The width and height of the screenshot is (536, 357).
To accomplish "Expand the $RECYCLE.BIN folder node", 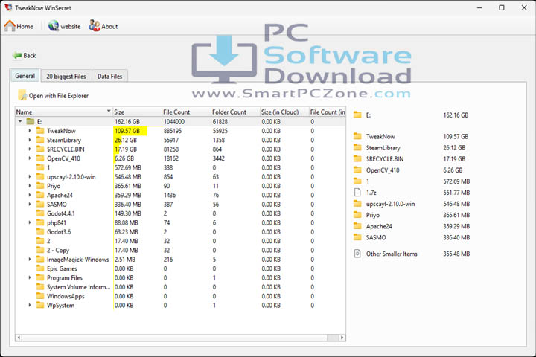I will [29, 149].
